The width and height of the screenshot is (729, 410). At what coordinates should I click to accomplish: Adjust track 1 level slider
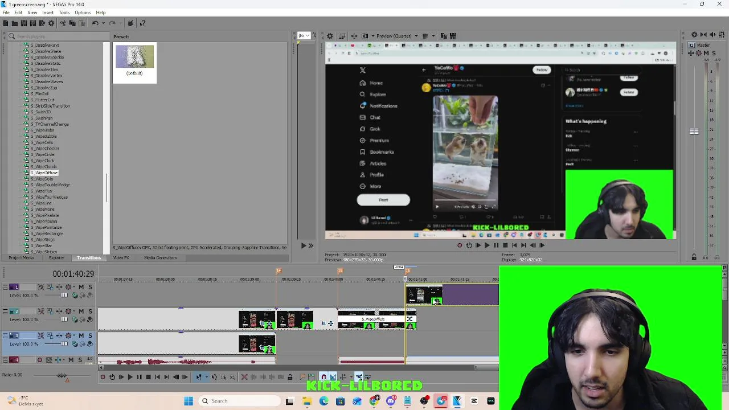tap(64, 295)
